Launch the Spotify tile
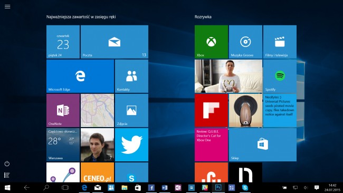Image resolution: width=343 pixels, height=193 pixels. tap(280, 76)
